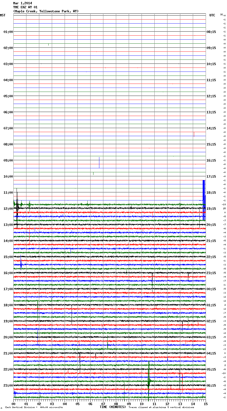Select the 13:00 MST time label
Screen dimensions: 227x411
8,225
